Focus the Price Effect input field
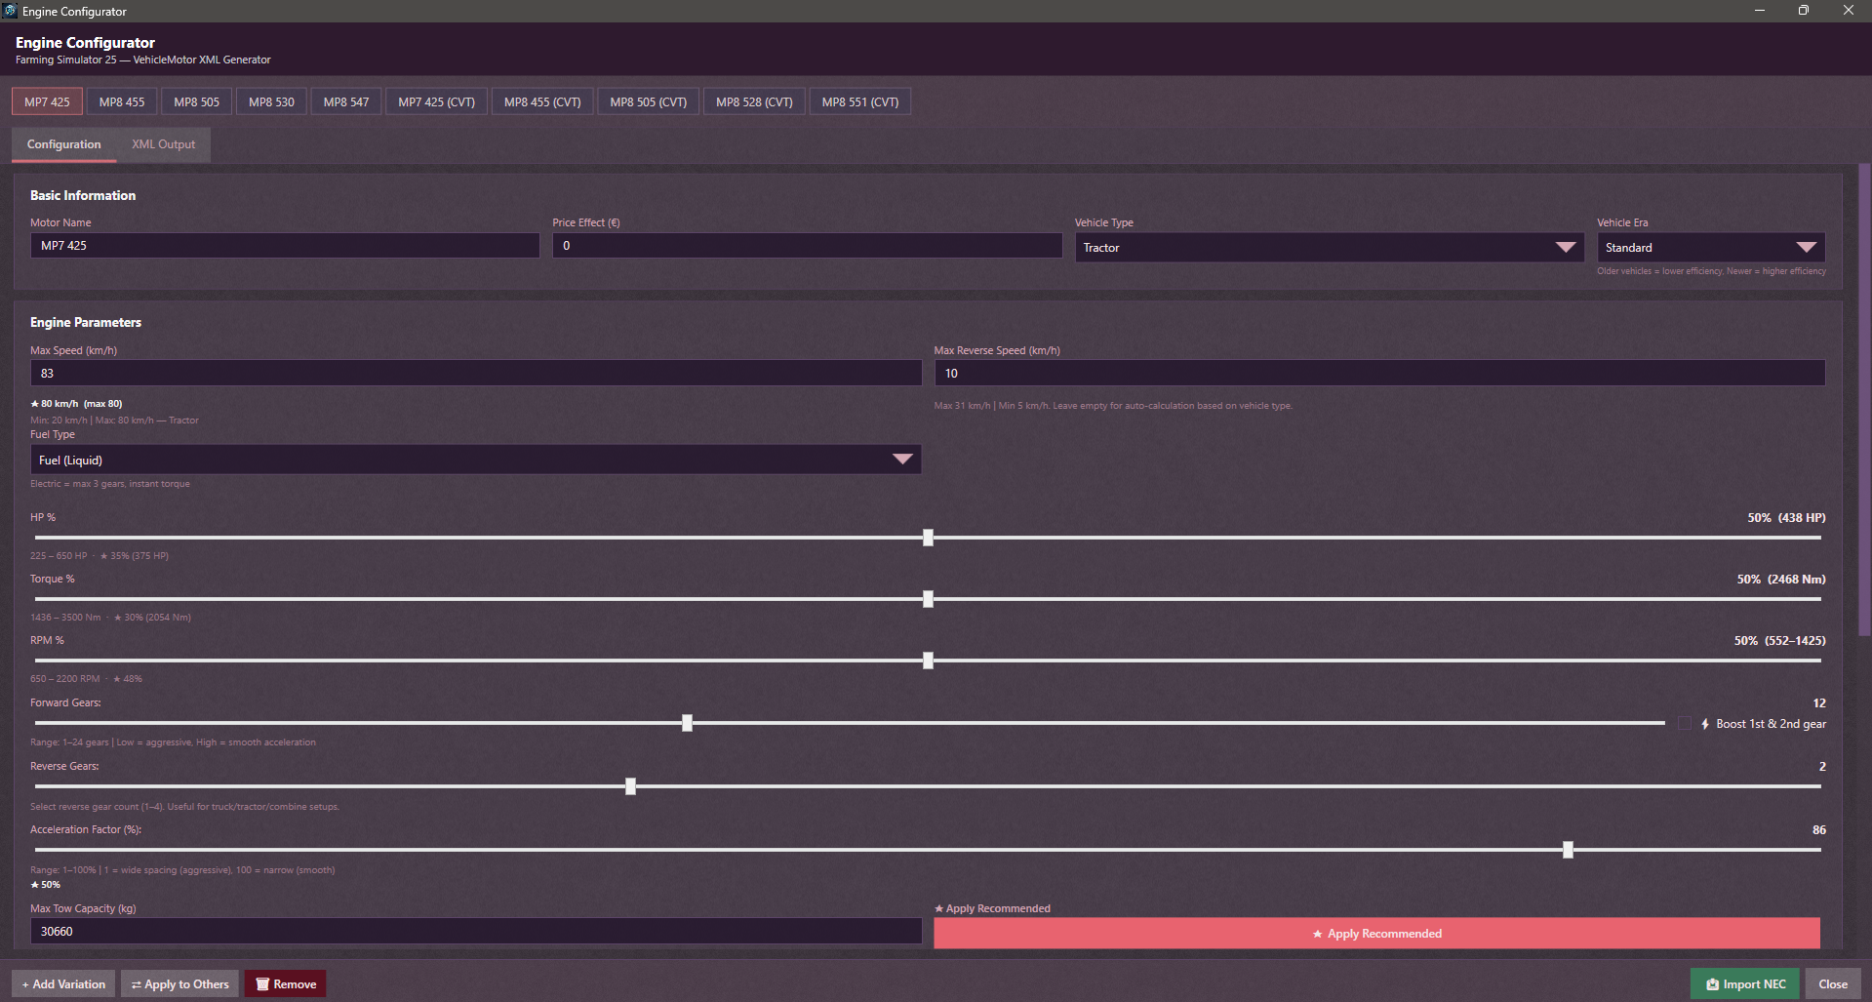 [x=807, y=245]
